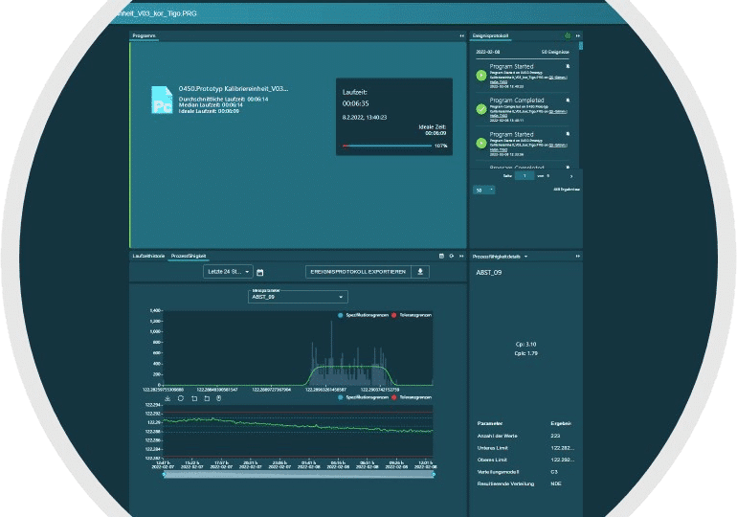Click the table icon in the Prozessfähigkeit panel header
This screenshot has width=737, height=517.
tap(441, 257)
